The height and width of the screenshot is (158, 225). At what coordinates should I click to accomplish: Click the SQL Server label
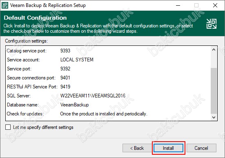[19, 96]
